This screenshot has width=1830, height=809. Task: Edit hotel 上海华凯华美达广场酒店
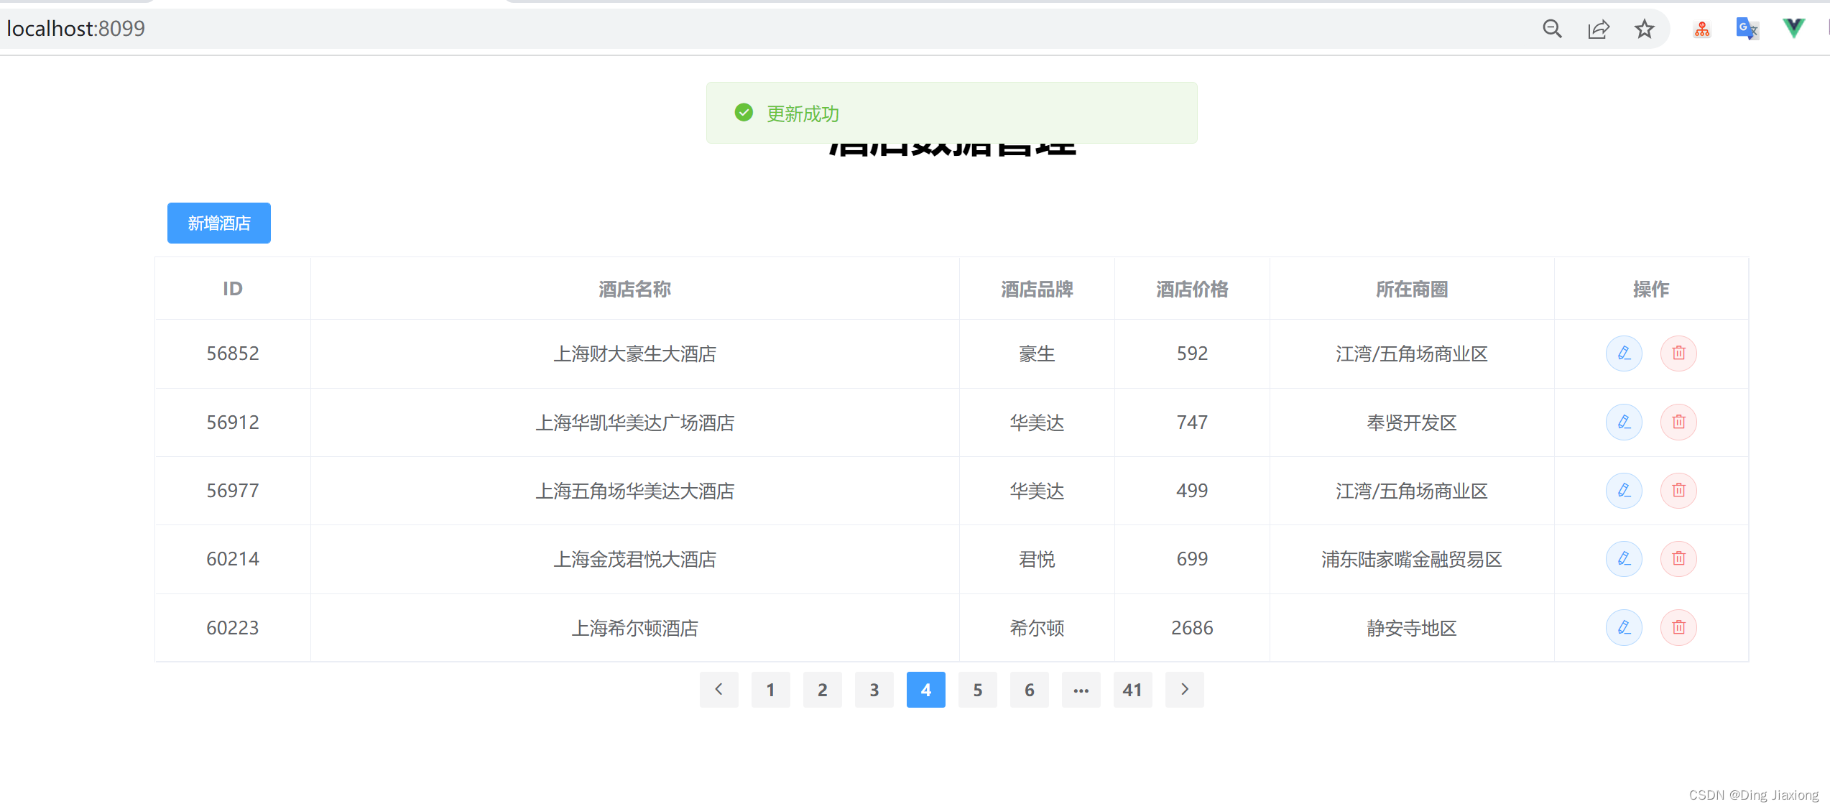pos(1624,422)
